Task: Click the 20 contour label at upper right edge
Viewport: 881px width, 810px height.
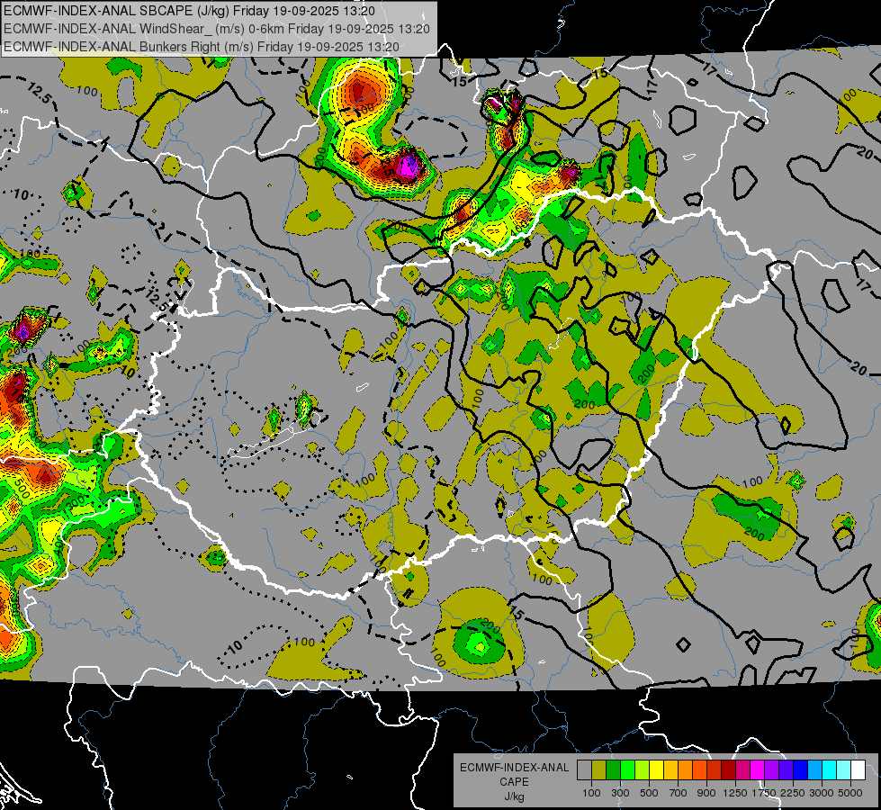Action: click(x=863, y=150)
